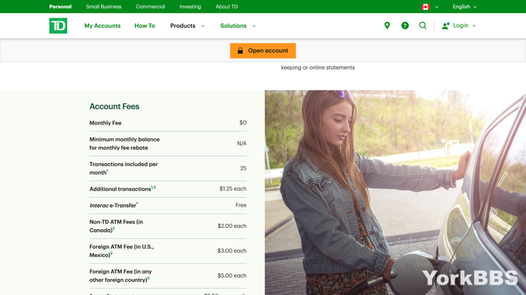Go to About TD

pyautogui.click(x=227, y=7)
